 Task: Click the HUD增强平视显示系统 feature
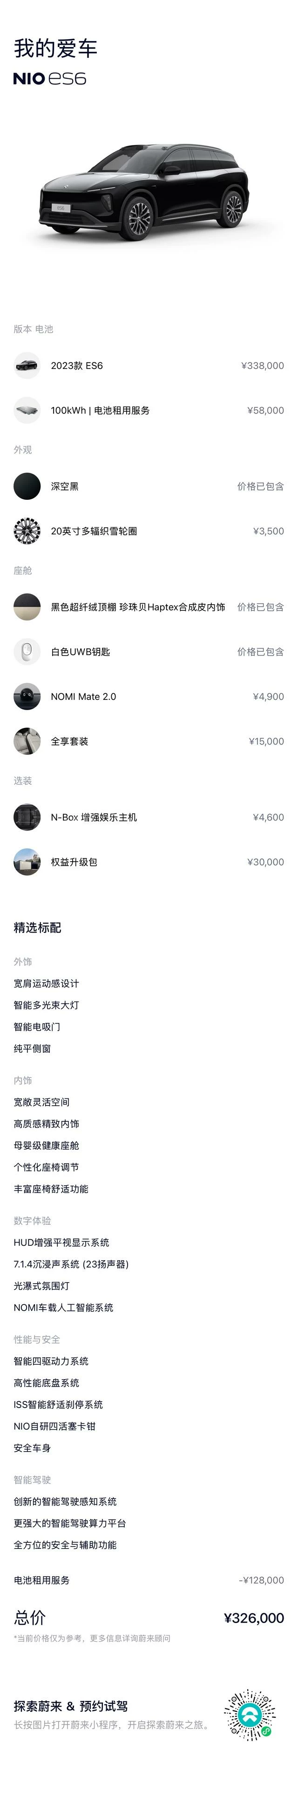61,1242
